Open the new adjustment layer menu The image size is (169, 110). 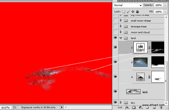tap(141, 107)
